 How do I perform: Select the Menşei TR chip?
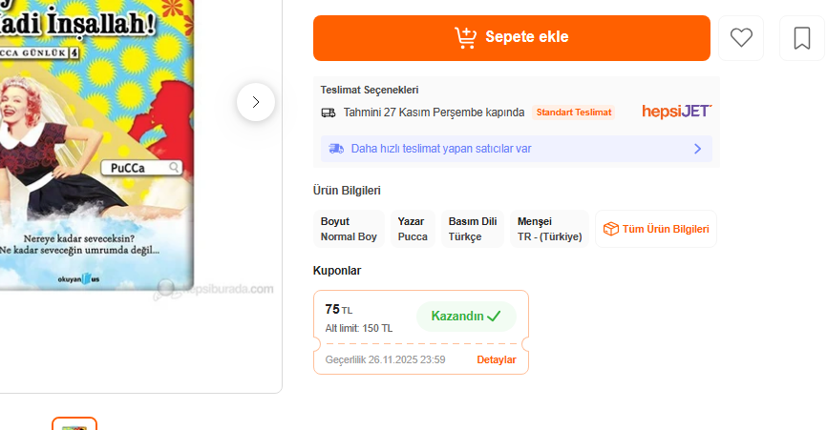549,230
